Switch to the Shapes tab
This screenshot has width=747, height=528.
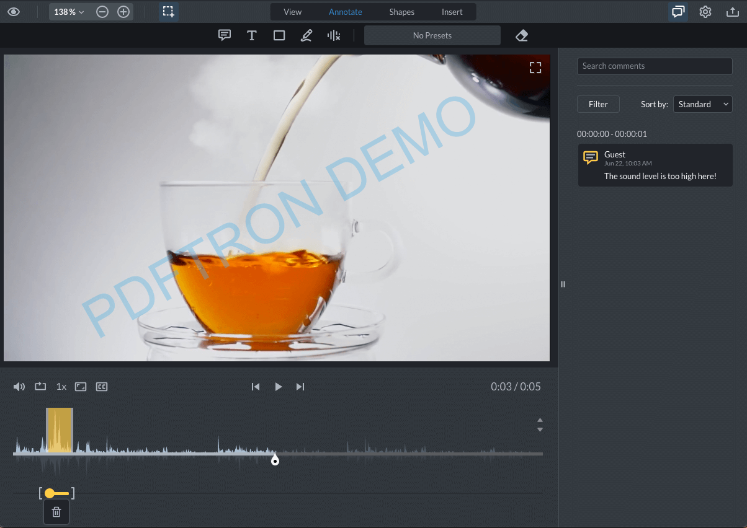coord(401,11)
